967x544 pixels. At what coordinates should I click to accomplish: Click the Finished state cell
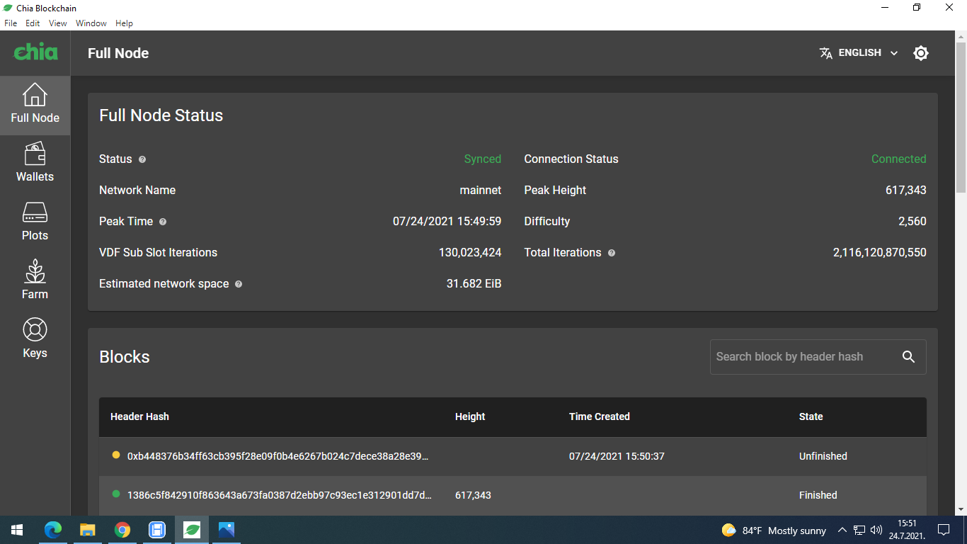[x=818, y=495]
